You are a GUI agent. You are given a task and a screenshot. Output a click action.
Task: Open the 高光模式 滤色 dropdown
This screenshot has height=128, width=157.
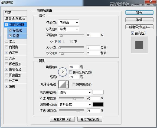75,93
